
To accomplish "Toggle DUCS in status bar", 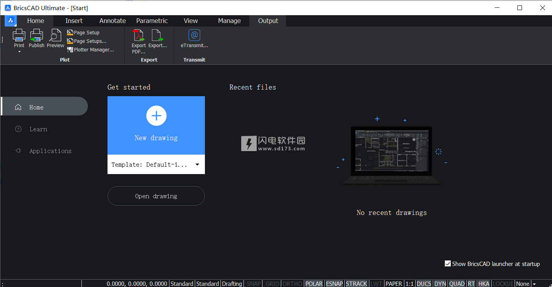I will point(424,284).
